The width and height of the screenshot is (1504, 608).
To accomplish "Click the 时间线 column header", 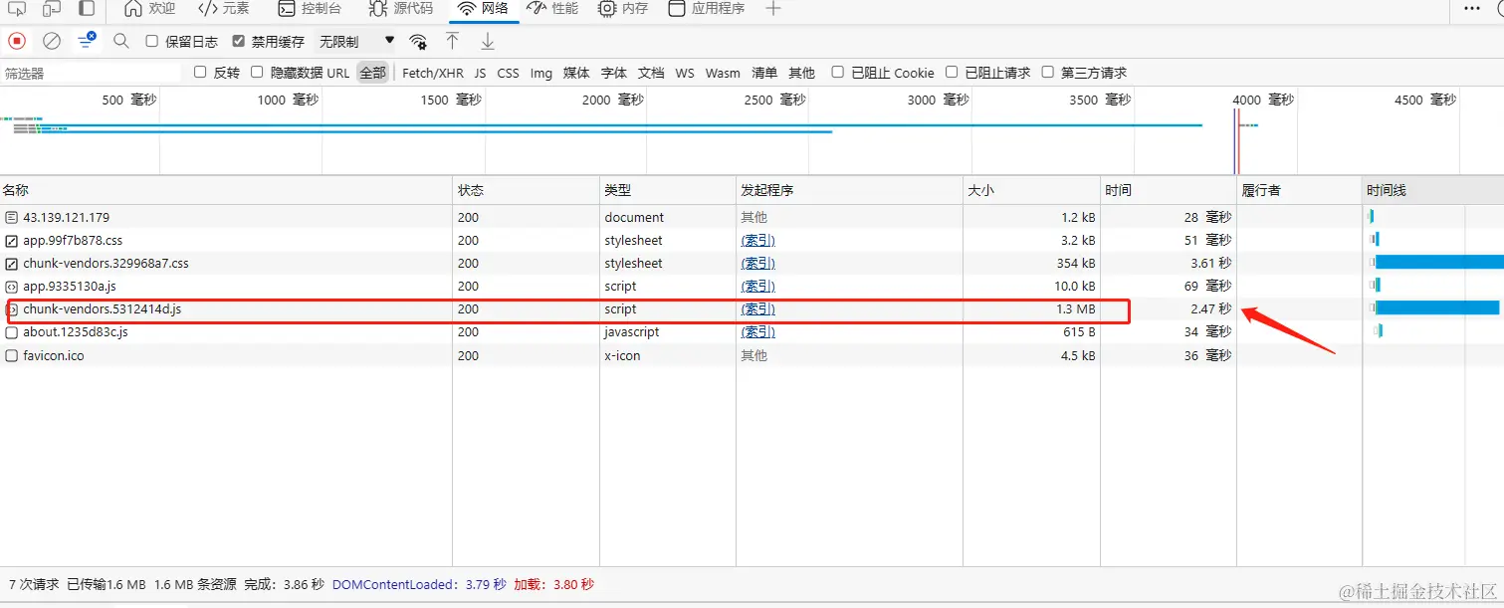I will (1432, 190).
